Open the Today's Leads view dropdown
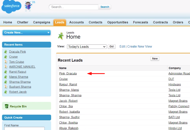190x130 pixels. 87,47
